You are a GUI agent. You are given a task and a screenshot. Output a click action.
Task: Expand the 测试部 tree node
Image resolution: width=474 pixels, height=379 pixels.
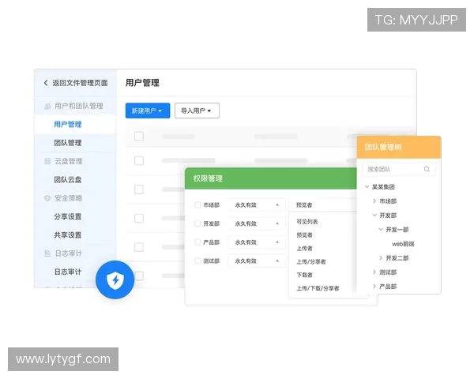[x=374, y=272]
